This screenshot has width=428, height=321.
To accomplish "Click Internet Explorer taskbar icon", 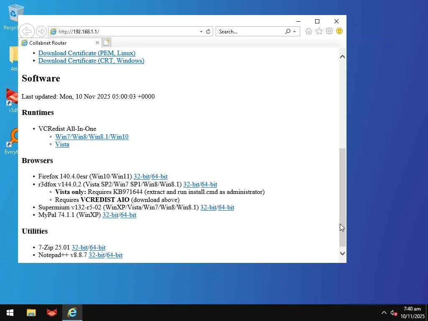I will click(x=72, y=313).
